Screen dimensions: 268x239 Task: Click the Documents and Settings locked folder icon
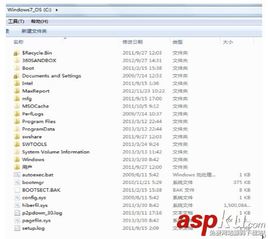(17, 76)
